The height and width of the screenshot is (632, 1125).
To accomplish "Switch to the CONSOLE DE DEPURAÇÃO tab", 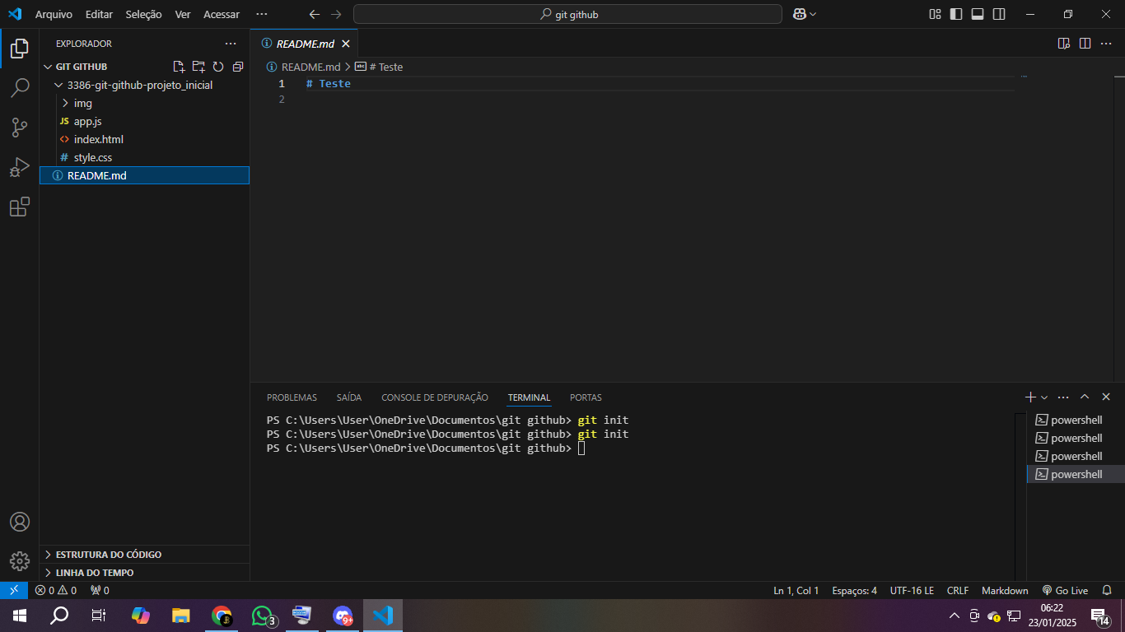I will coord(435,397).
